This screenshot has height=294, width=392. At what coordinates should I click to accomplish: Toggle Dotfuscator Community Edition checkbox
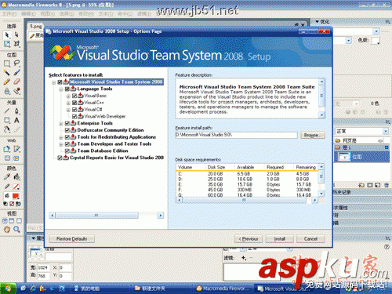pyautogui.click(x=67, y=130)
